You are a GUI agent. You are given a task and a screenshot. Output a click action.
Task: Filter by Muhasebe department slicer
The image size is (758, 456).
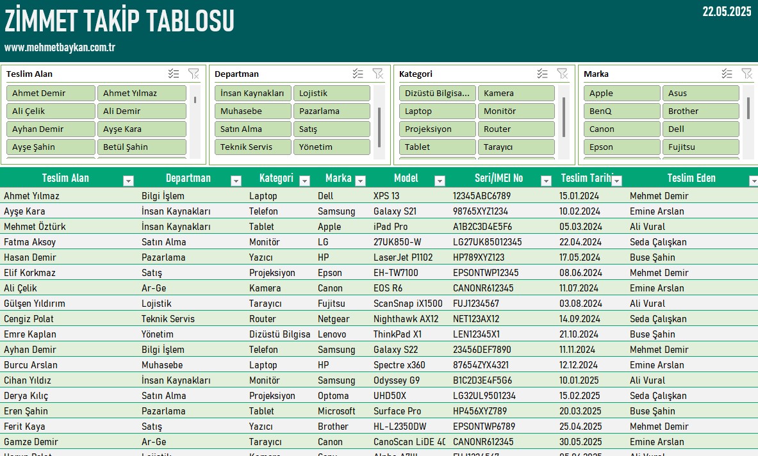pyautogui.click(x=253, y=111)
